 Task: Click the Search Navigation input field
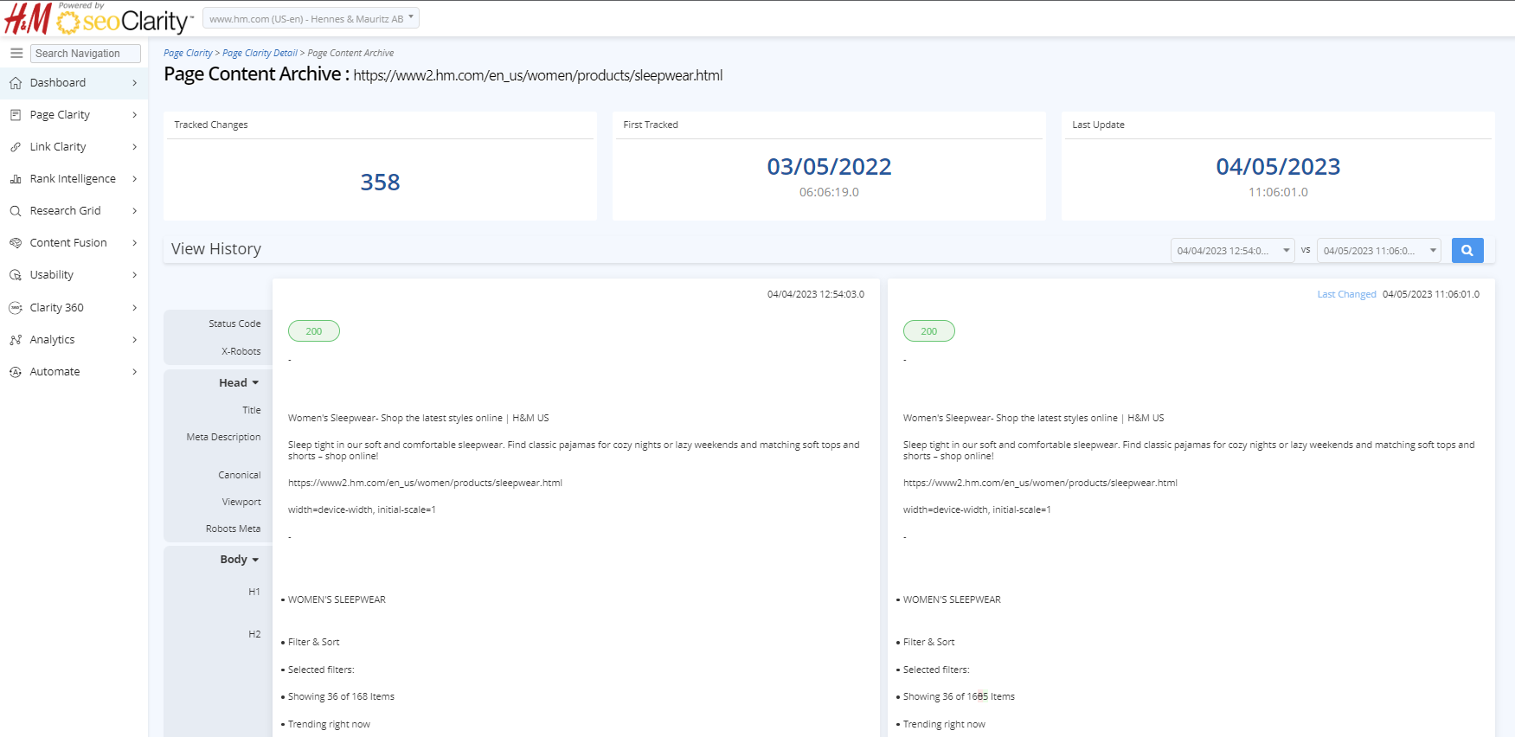86,54
